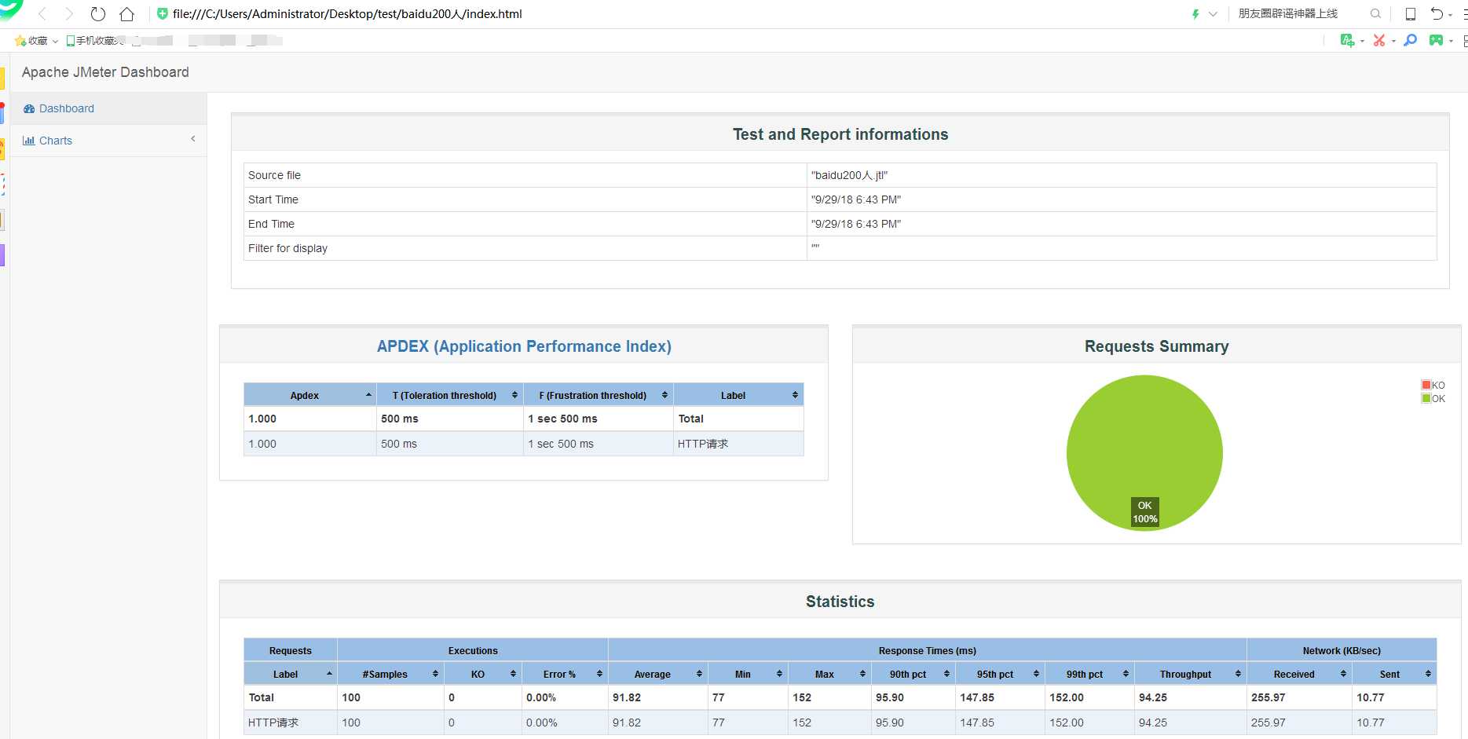
Task: Open the Charts sidebar menu
Action: [56, 141]
